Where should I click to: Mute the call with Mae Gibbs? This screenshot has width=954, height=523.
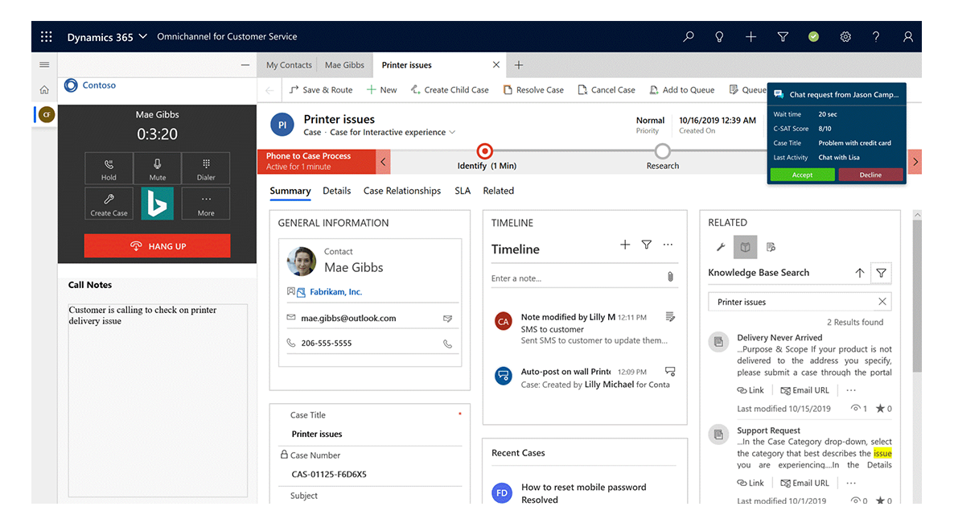158,169
